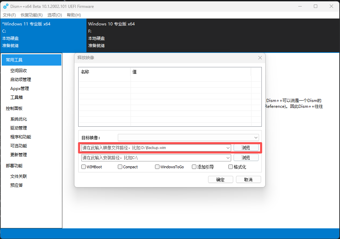Click the 值 column header
Image resolution: width=340 pixels, height=239 pixels.
pos(191,72)
